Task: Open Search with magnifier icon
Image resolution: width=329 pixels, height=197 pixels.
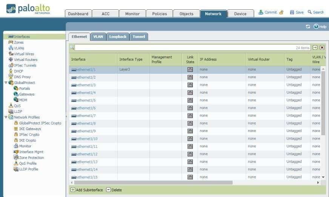Action: 310,12
